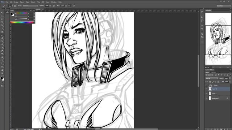Screen dimensions: 232x130
Task: Toggle lock transparent pixels in Layers panel
Action: (x=210, y=82)
